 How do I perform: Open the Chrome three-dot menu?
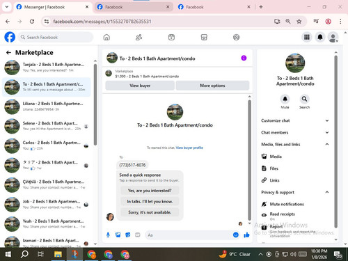(340, 22)
